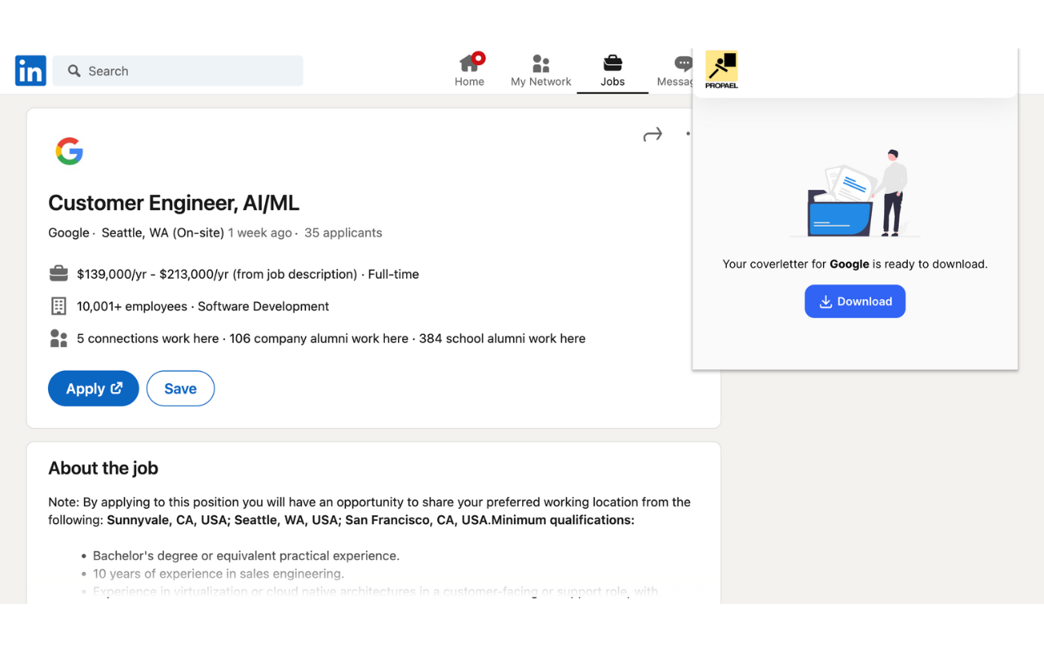Screen dimensions: 1044x652
Task: Share the job with the arrow icon
Action: point(652,134)
